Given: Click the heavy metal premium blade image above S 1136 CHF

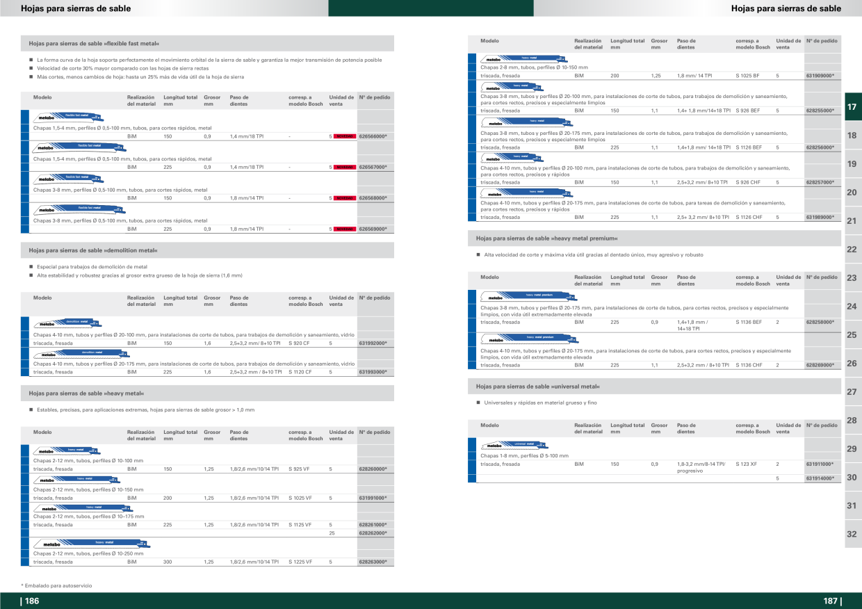Looking at the screenshot, I should [x=528, y=339].
